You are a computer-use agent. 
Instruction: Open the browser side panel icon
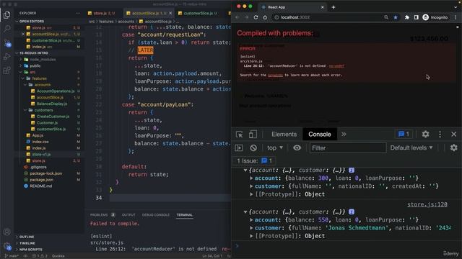pos(416,17)
